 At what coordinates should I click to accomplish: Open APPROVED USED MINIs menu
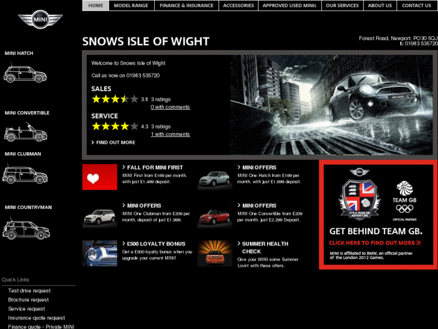pyautogui.click(x=289, y=5)
